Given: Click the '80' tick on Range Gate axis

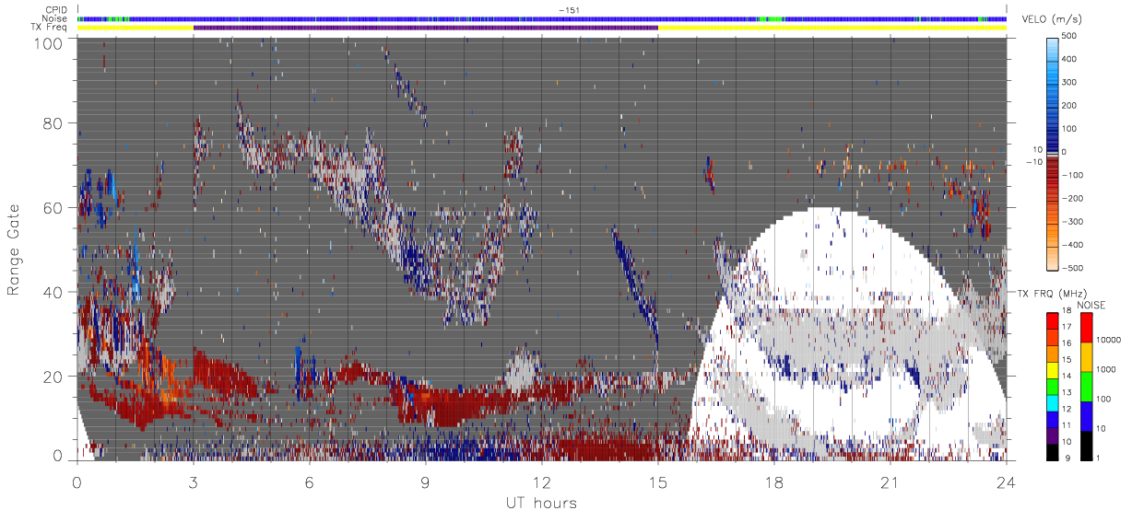Looking at the screenshot, I should click(x=54, y=123).
